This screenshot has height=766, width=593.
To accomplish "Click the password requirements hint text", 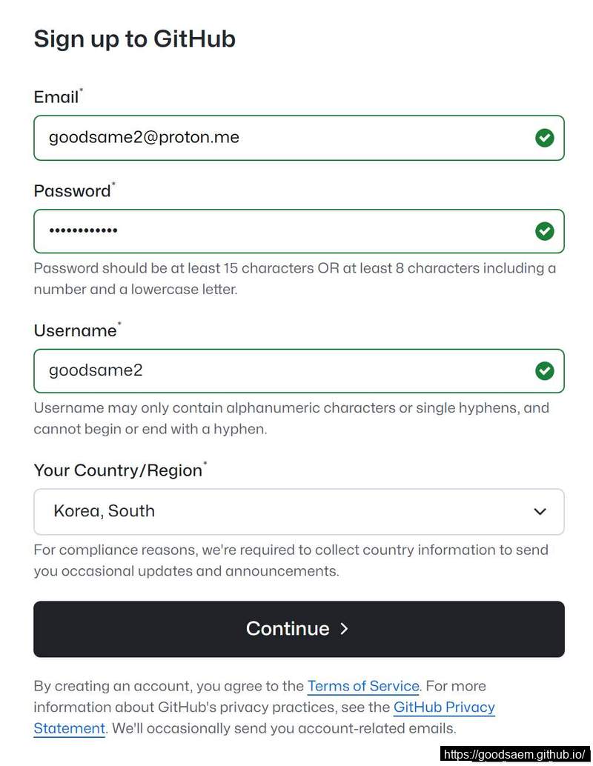I will coord(294,279).
